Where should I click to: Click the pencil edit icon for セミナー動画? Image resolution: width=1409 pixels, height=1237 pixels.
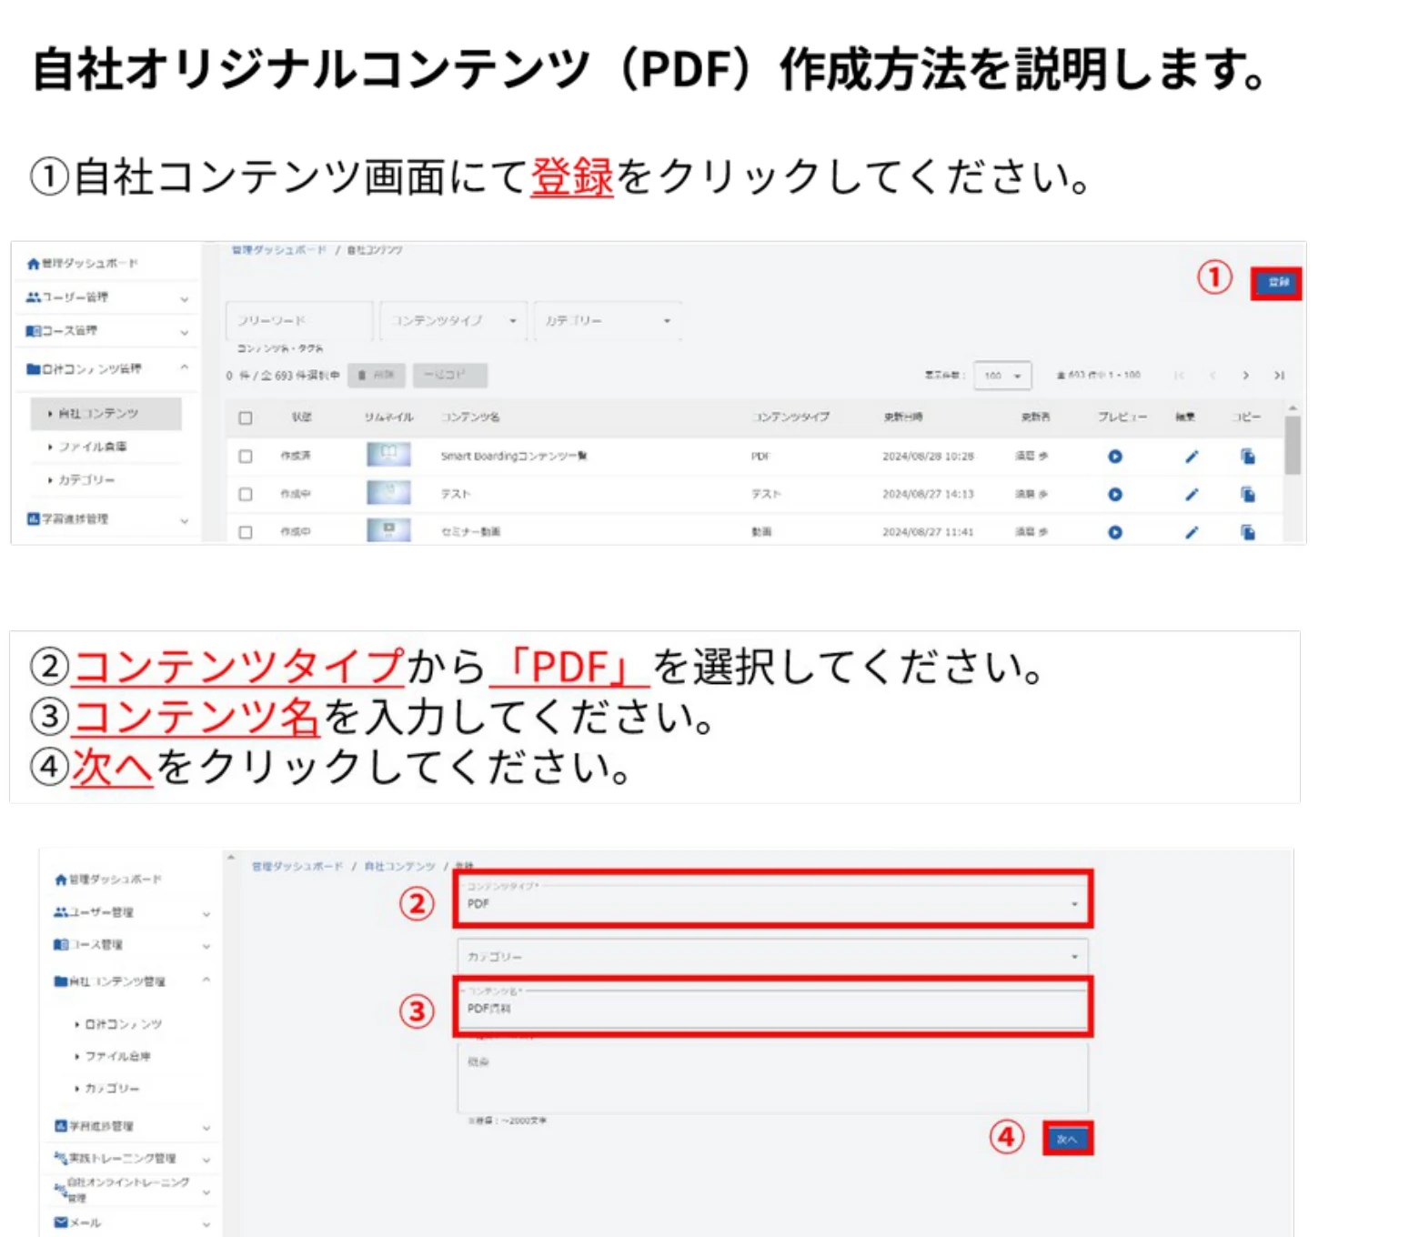1192,532
